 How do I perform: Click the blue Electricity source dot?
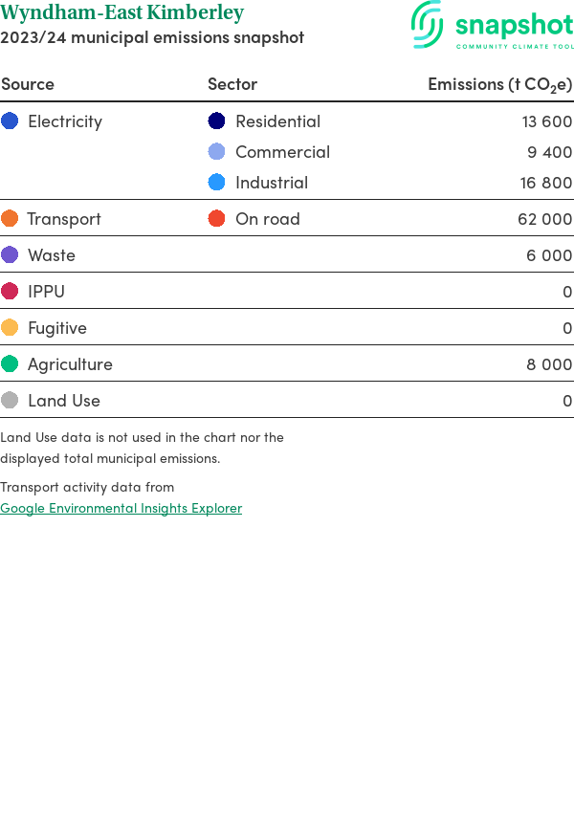[x=10, y=121]
